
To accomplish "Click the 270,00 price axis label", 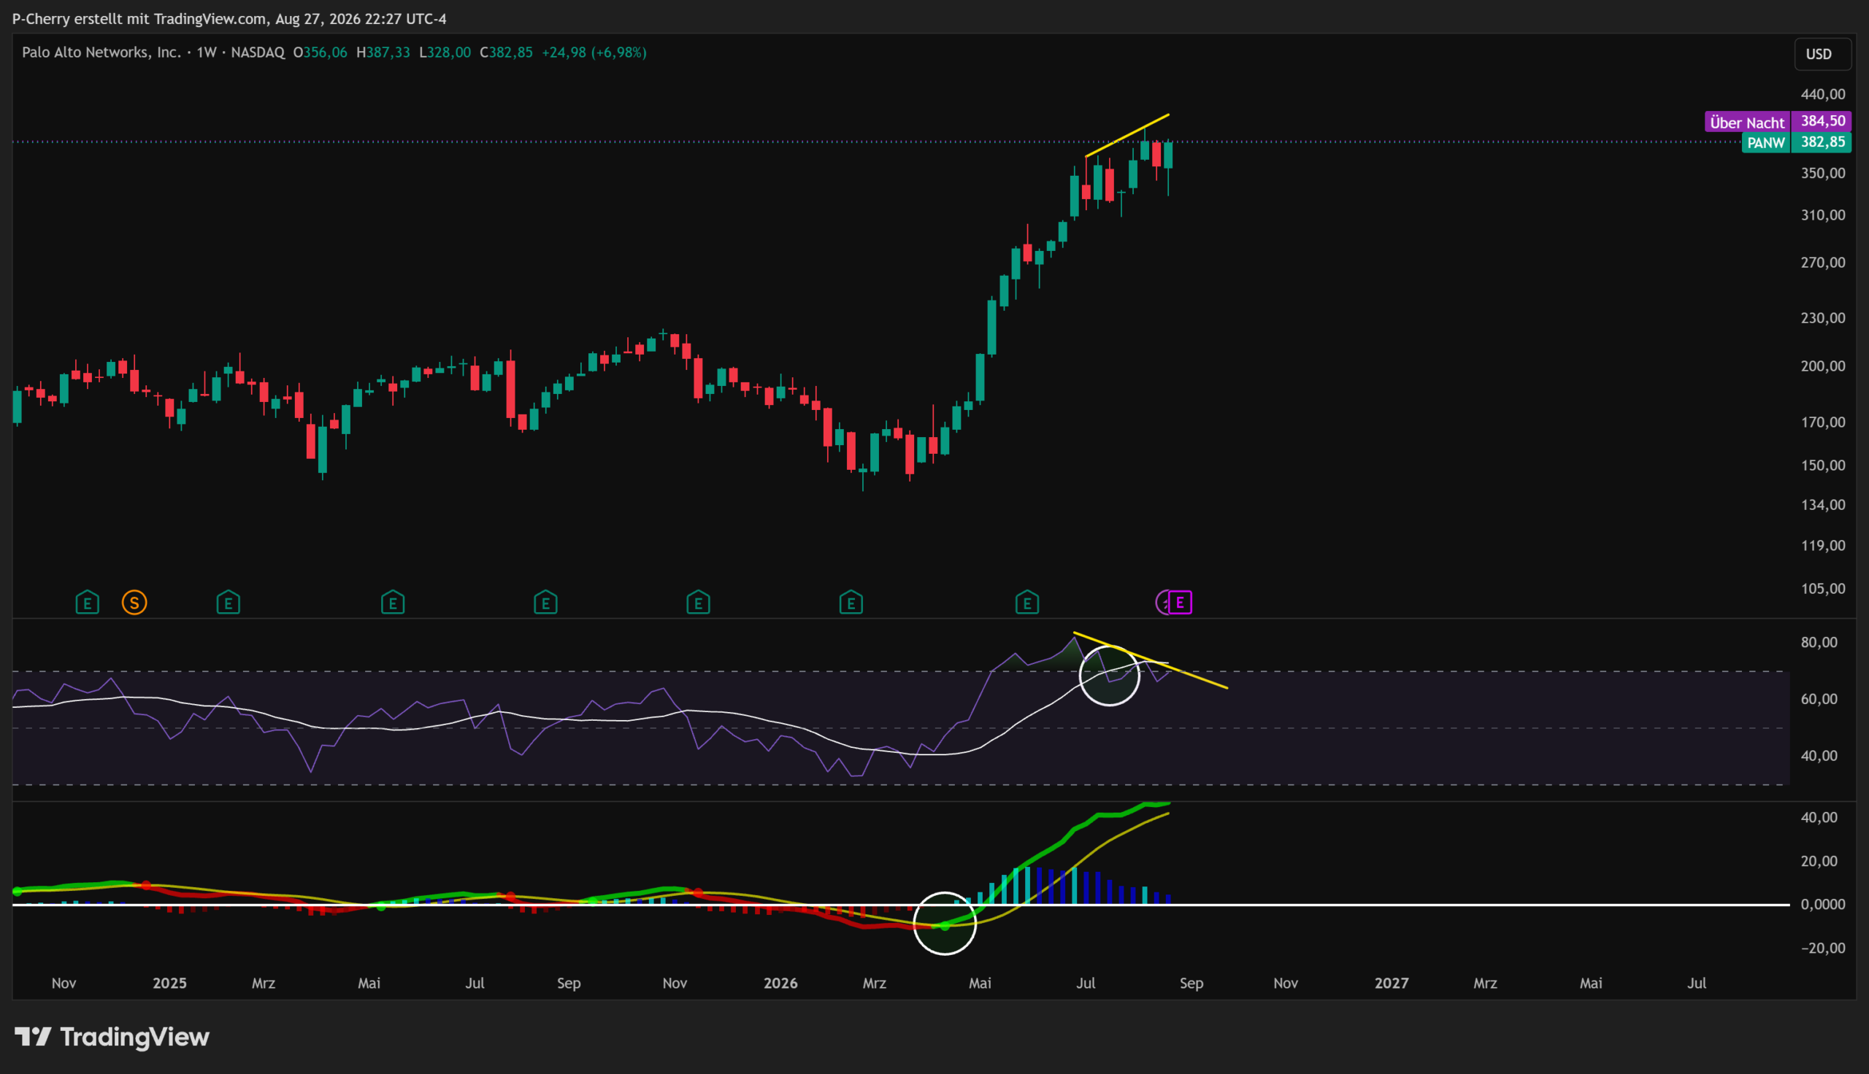I will 1822,263.
